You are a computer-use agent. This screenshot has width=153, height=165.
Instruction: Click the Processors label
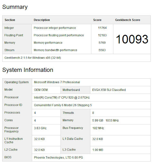12,113
